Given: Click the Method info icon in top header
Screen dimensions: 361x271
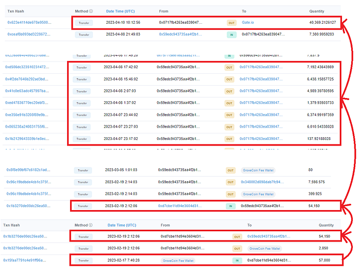Looking at the screenshot, I should (91, 11).
